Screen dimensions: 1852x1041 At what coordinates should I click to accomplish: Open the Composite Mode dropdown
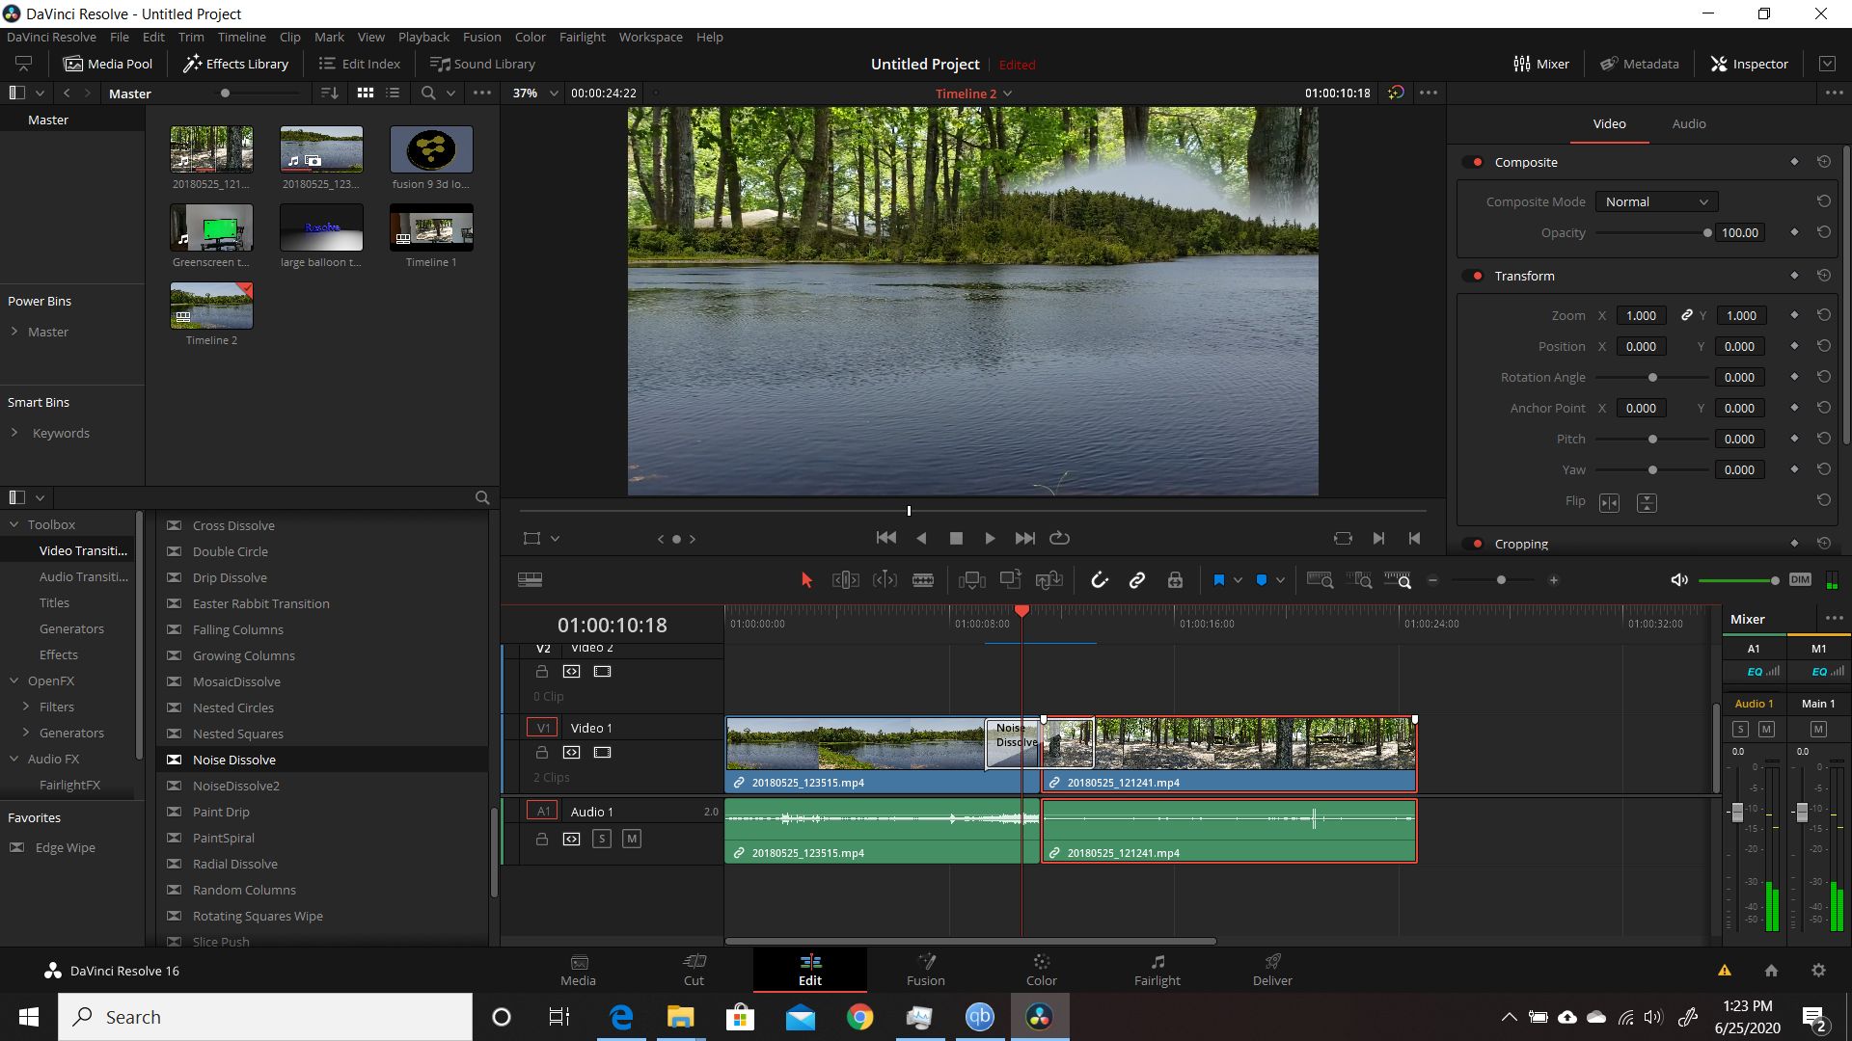1656,201
